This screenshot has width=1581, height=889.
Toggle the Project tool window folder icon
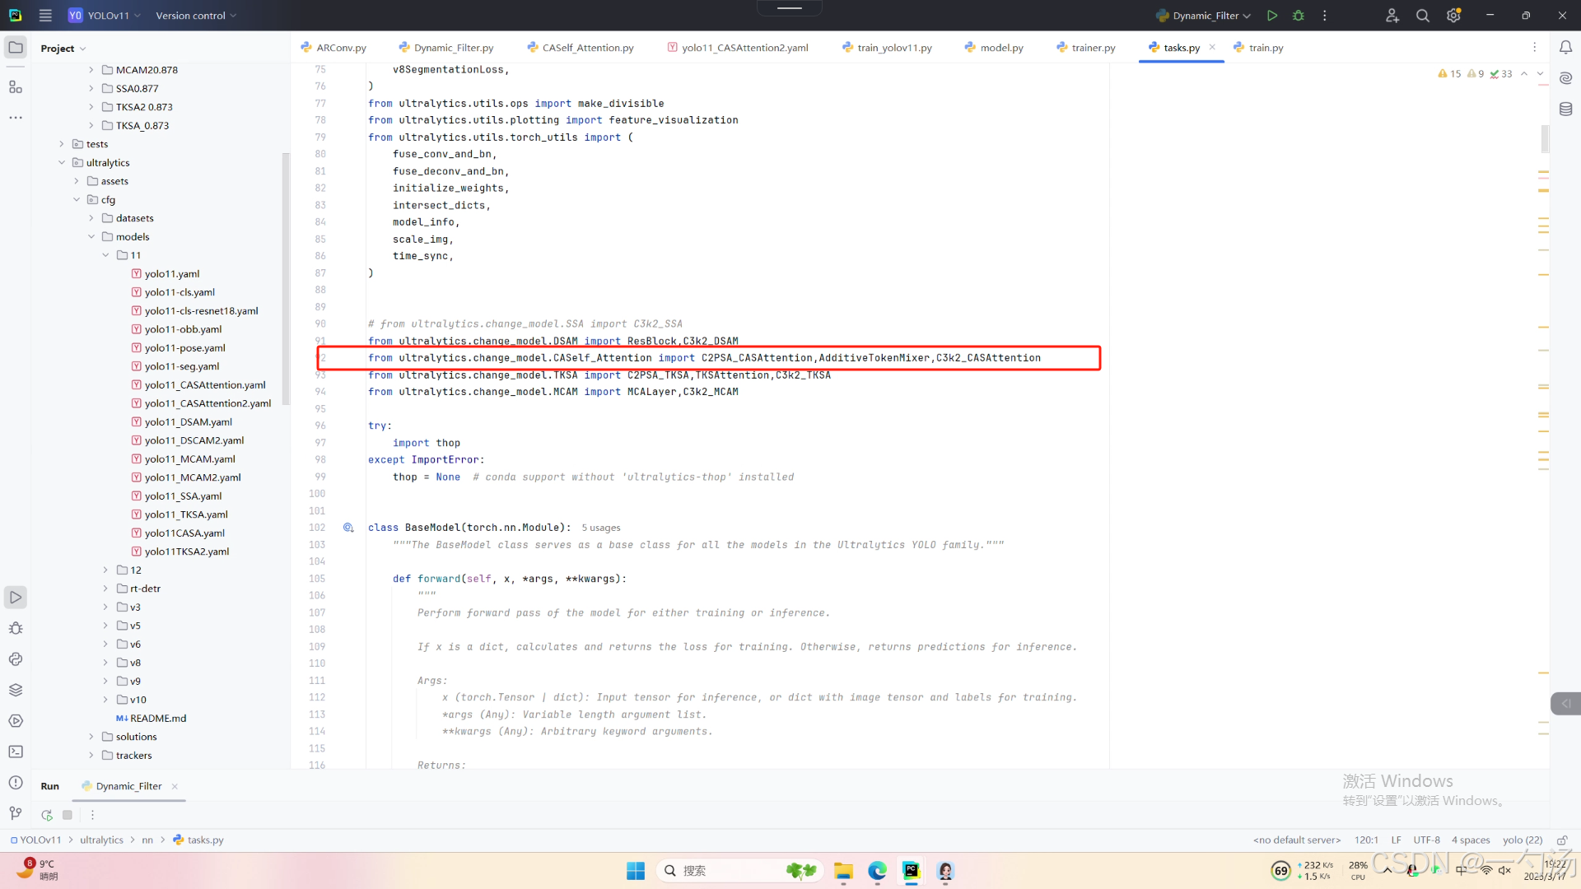[x=16, y=48]
